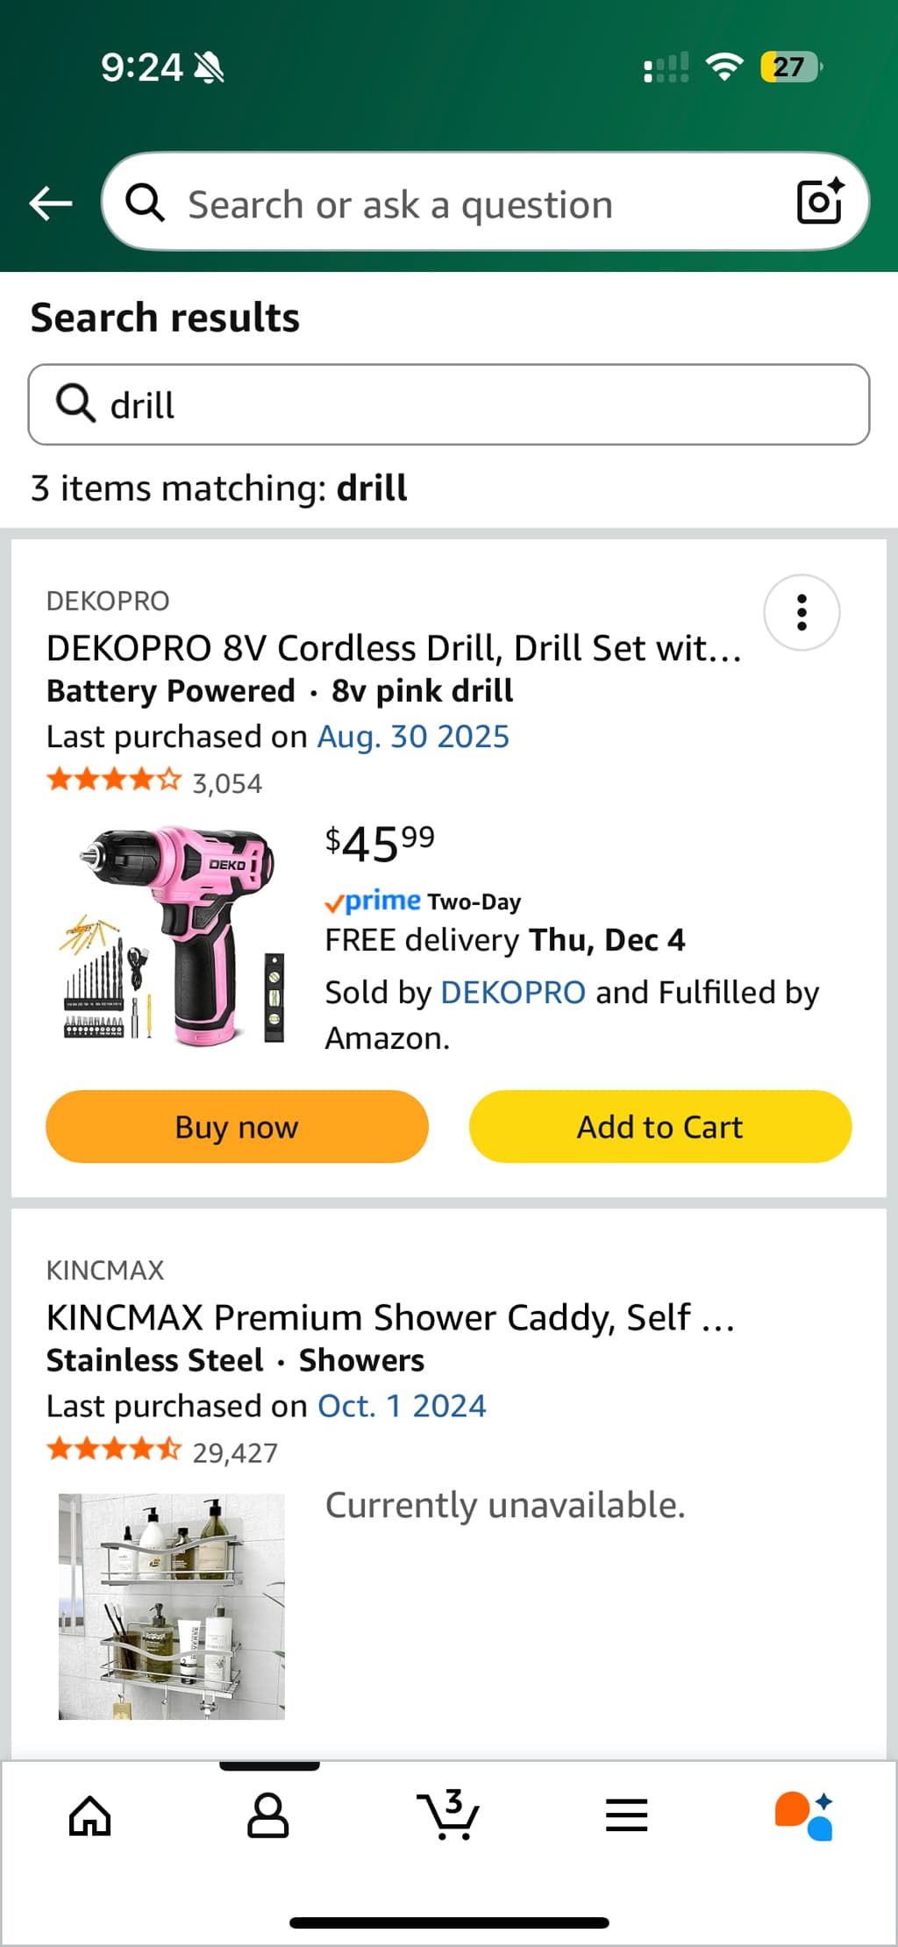This screenshot has height=1947, width=898.
Task: Open the KINCMAX Premium Shower Caddy title
Action: point(390,1317)
